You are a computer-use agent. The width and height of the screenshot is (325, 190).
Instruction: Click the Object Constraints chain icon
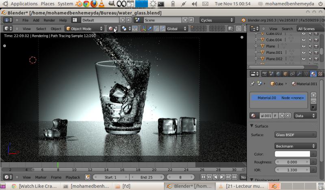click(292, 74)
